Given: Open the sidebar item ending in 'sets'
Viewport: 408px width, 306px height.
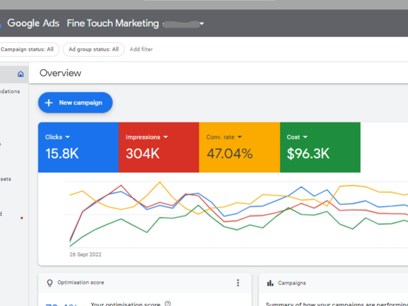Looking at the screenshot, I should pos(5,179).
